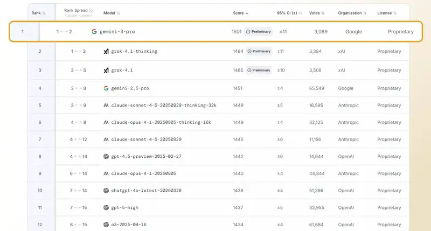Image resolution: width=431 pixels, height=231 pixels.
Task: Click the Model column header label
Action: (x=109, y=13)
